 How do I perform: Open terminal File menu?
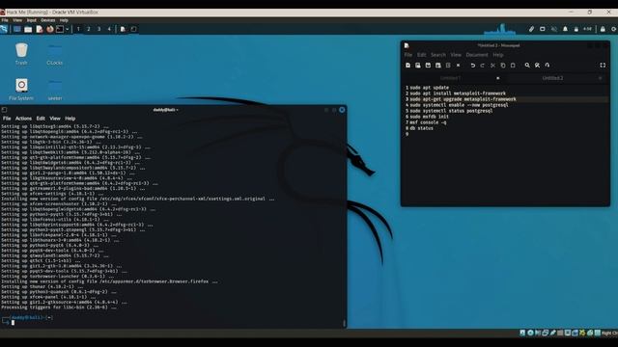(7, 119)
